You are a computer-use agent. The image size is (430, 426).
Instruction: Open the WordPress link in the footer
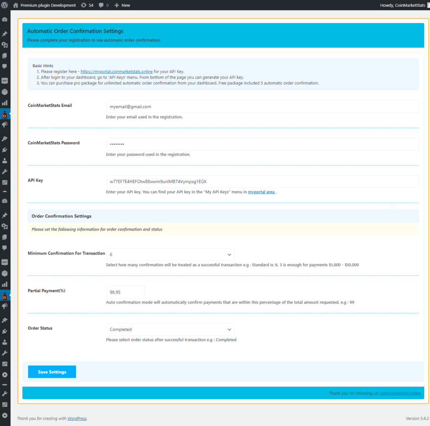(x=77, y=418)
